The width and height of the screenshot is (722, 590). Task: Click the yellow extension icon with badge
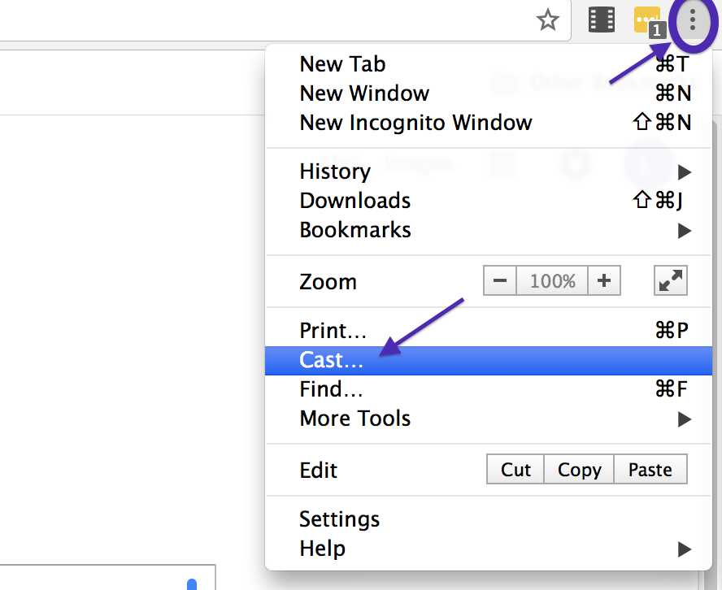[x=648, y=21]
